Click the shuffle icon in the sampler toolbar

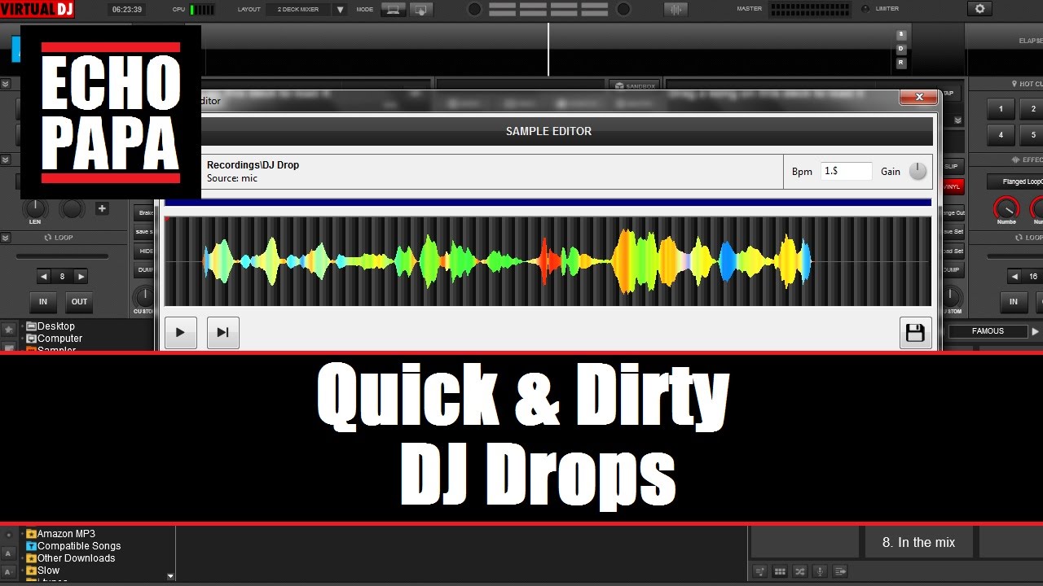tap(800, 571)
